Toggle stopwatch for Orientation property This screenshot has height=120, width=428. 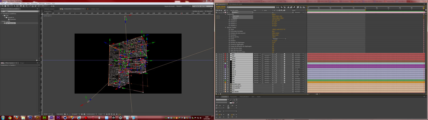point(229,20)
